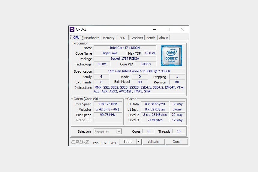
Task: Click the L1 Inst. 8 x 32 KBytes value
Action: [155, 109]
